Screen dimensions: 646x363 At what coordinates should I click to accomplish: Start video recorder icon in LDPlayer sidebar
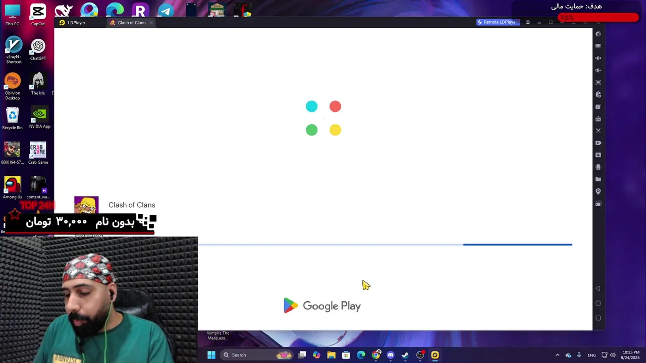598,143
